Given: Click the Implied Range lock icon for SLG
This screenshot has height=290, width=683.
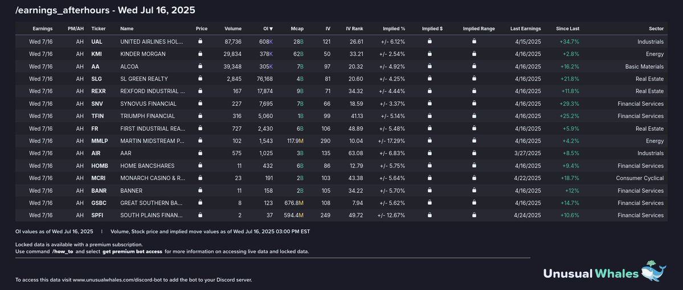Looking at the screenshot, I should 474,78.
